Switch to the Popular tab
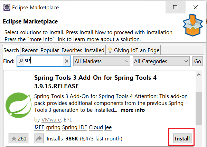The image size is (207, 147). 49,50
